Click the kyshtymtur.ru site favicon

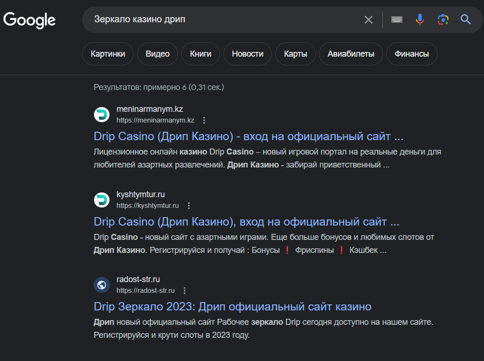click(102, 200)
